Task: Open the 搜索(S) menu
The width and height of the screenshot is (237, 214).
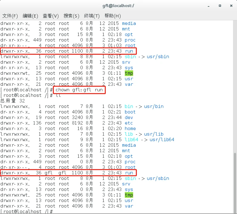Action: click(71, 16)
